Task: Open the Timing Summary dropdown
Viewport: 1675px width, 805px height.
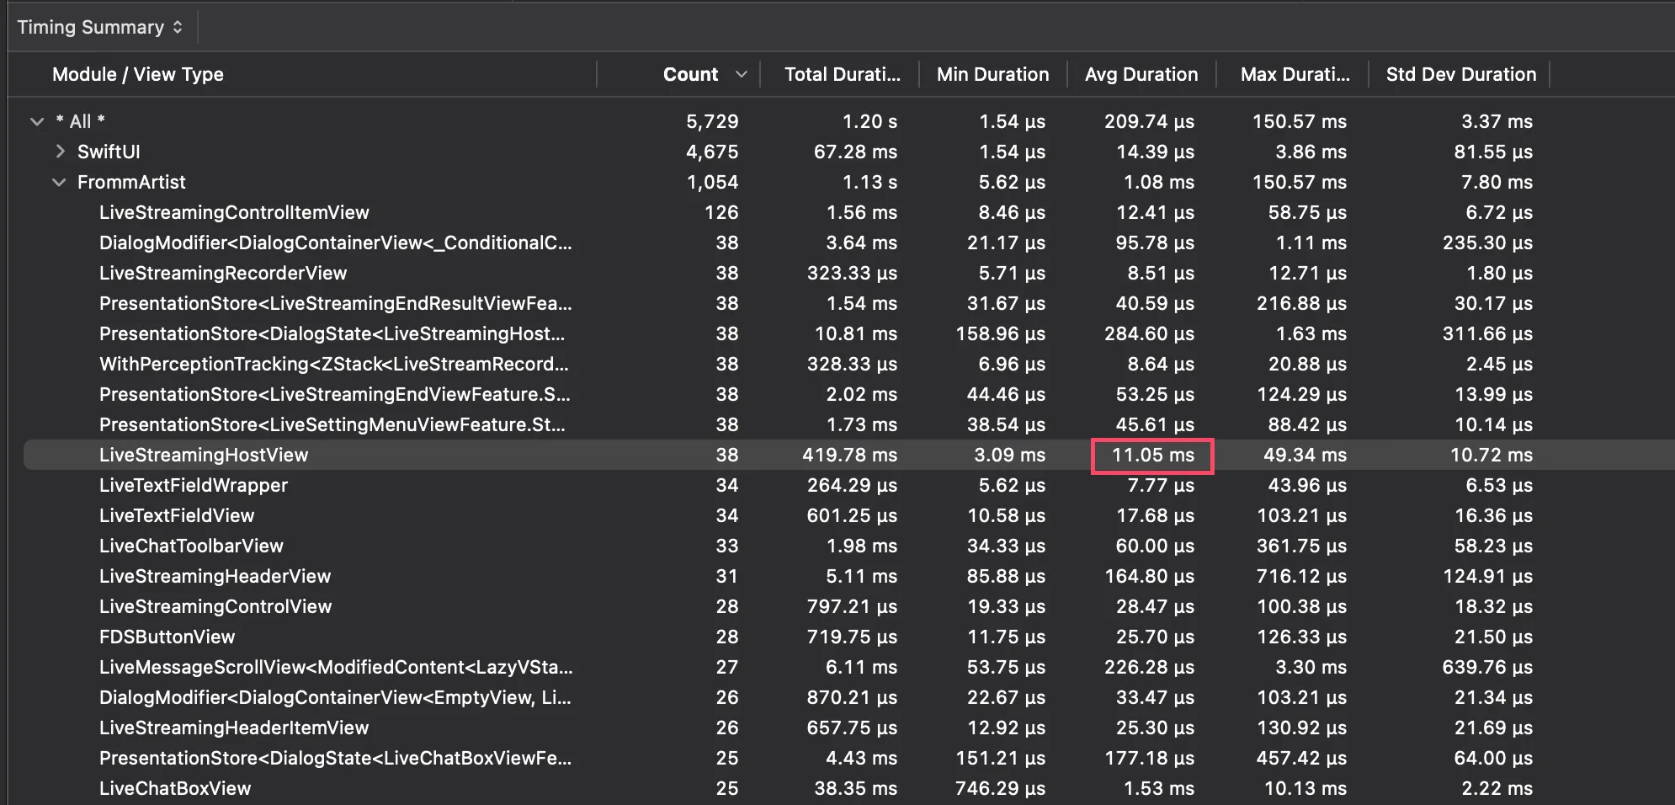Action: 99,27
